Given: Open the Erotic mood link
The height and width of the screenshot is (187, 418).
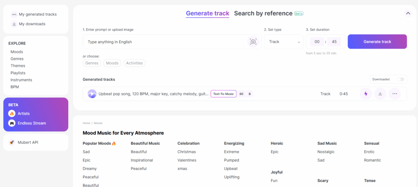Looking at the screenshot, I should point(369,152).
